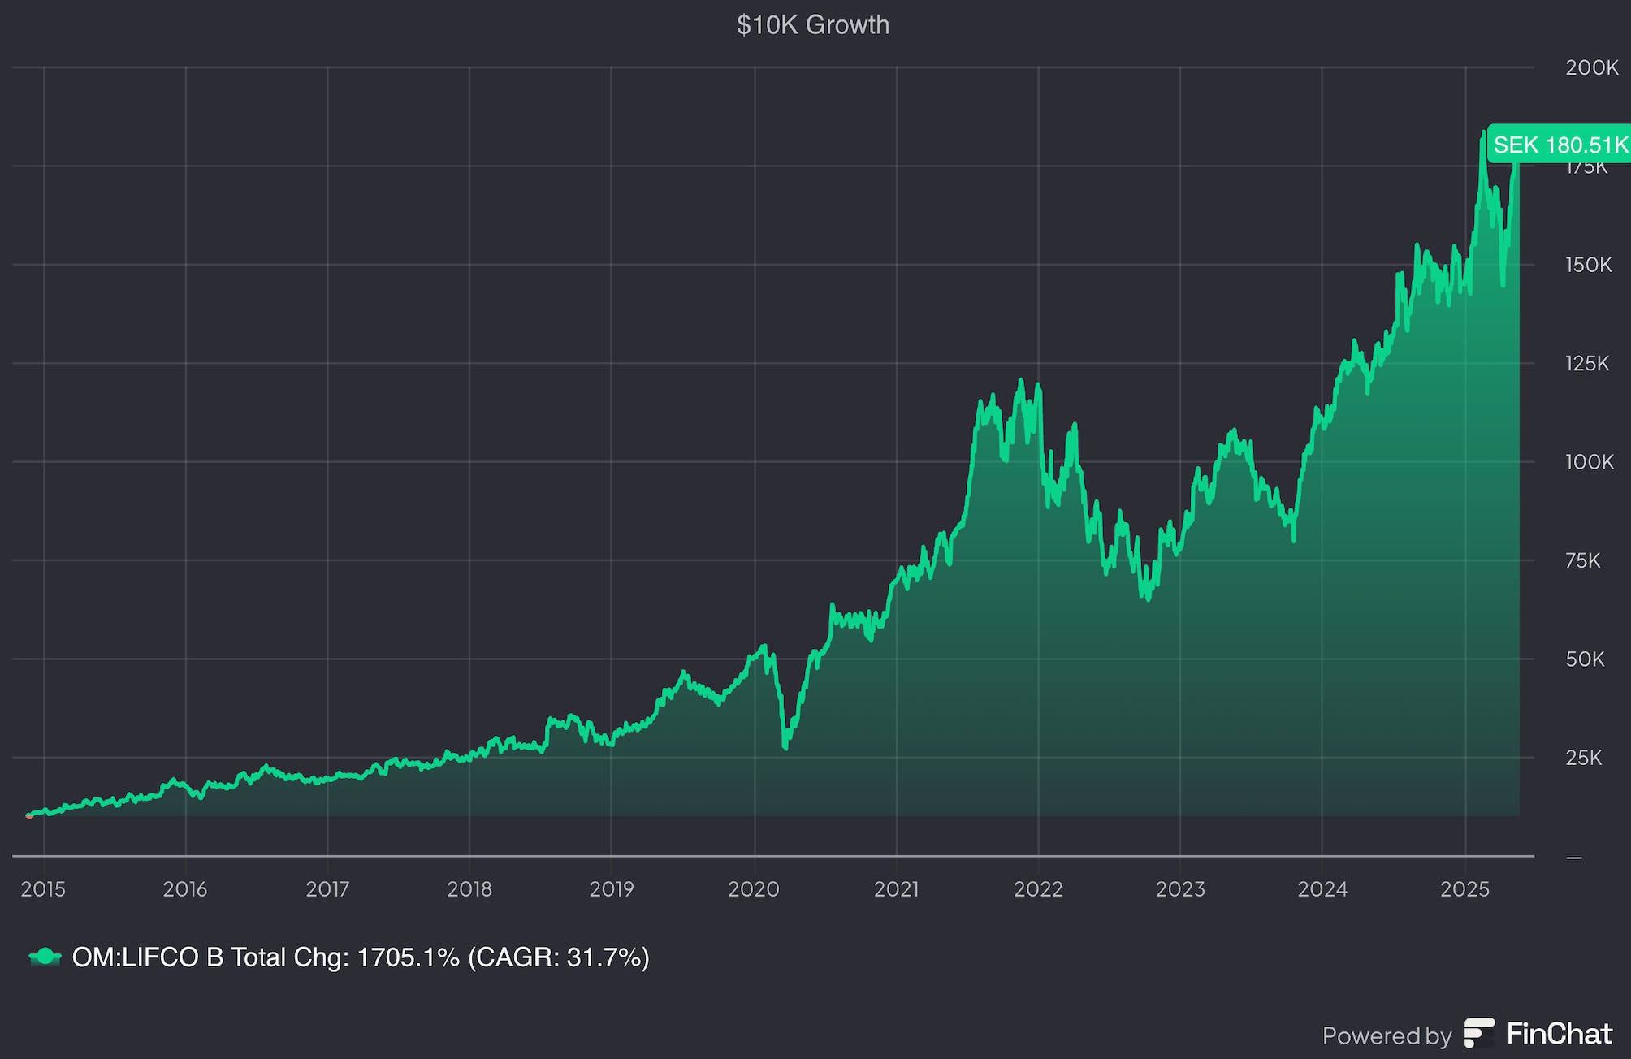
Task: Select the 2022 x-axis label
Action: [1038, 888]
